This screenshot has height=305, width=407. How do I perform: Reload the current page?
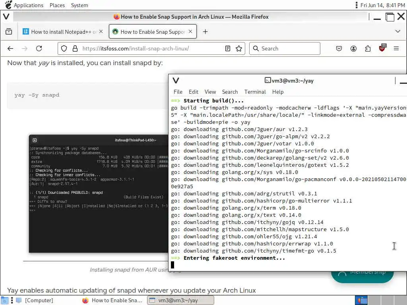pyautogui.click(x=39, y=48)
